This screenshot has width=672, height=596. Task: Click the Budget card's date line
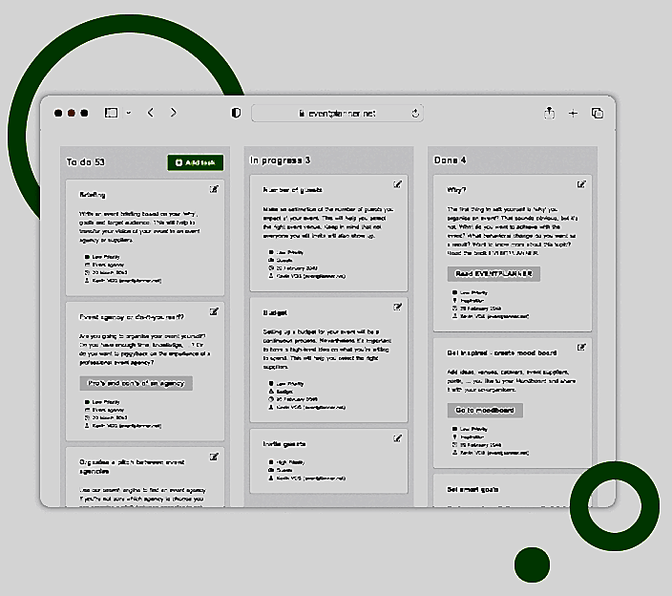click(297, 399)
